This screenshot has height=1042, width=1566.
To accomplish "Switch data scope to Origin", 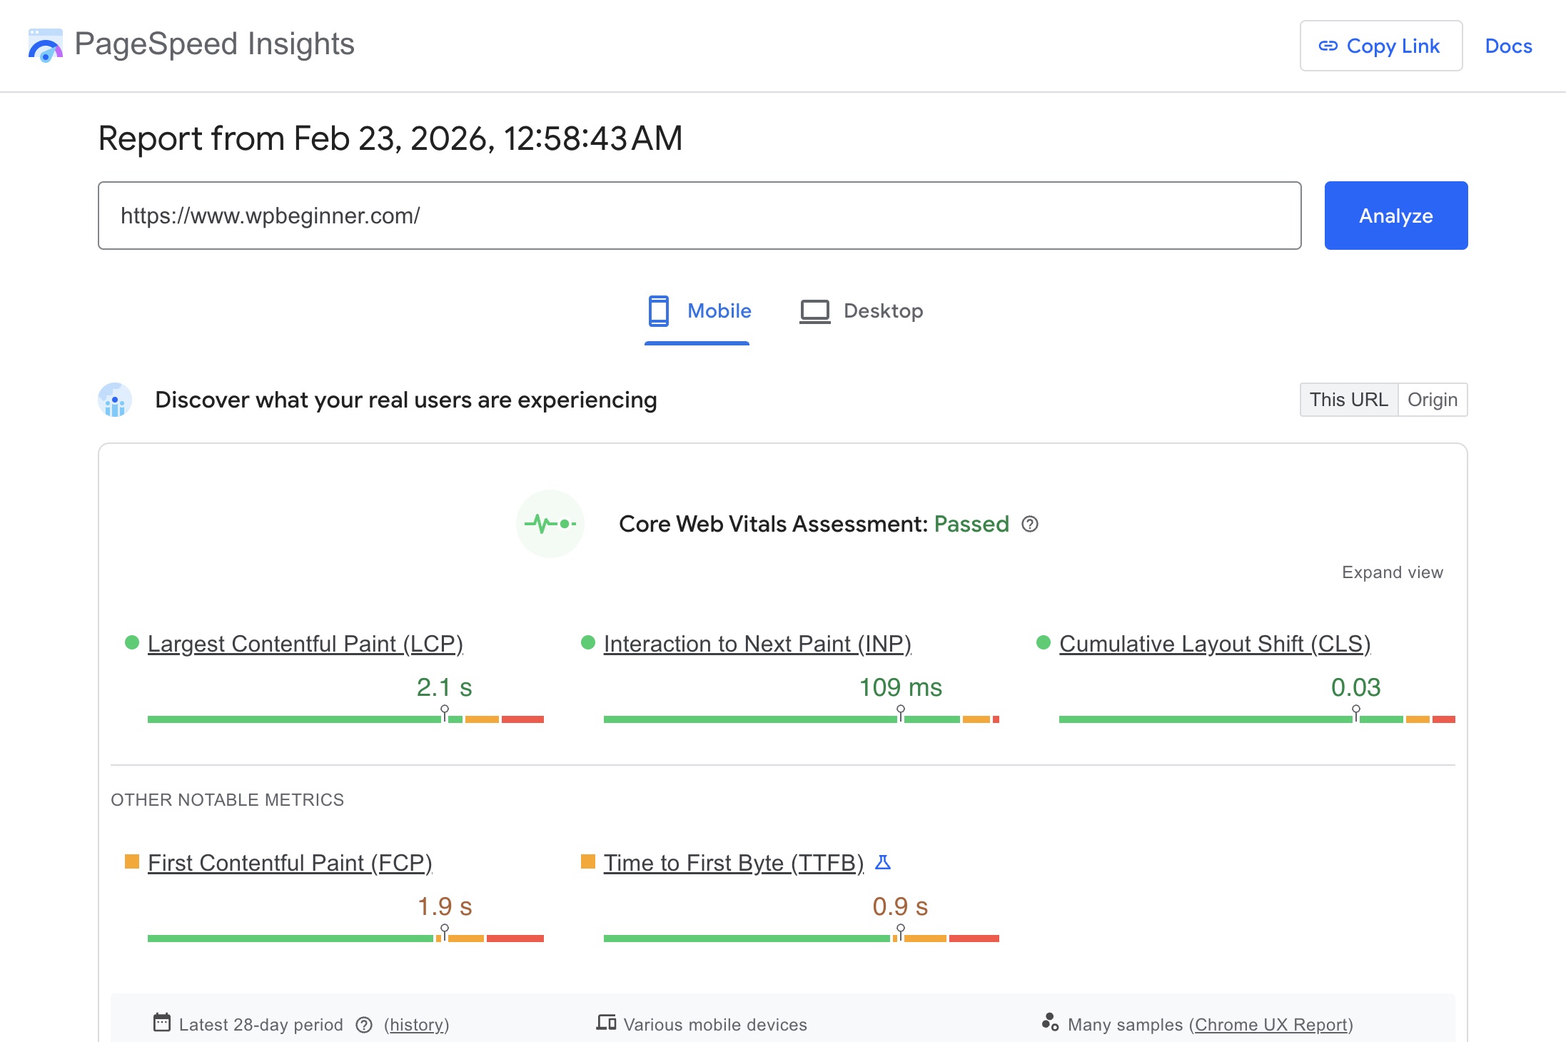I will [x=1432, y=400].
